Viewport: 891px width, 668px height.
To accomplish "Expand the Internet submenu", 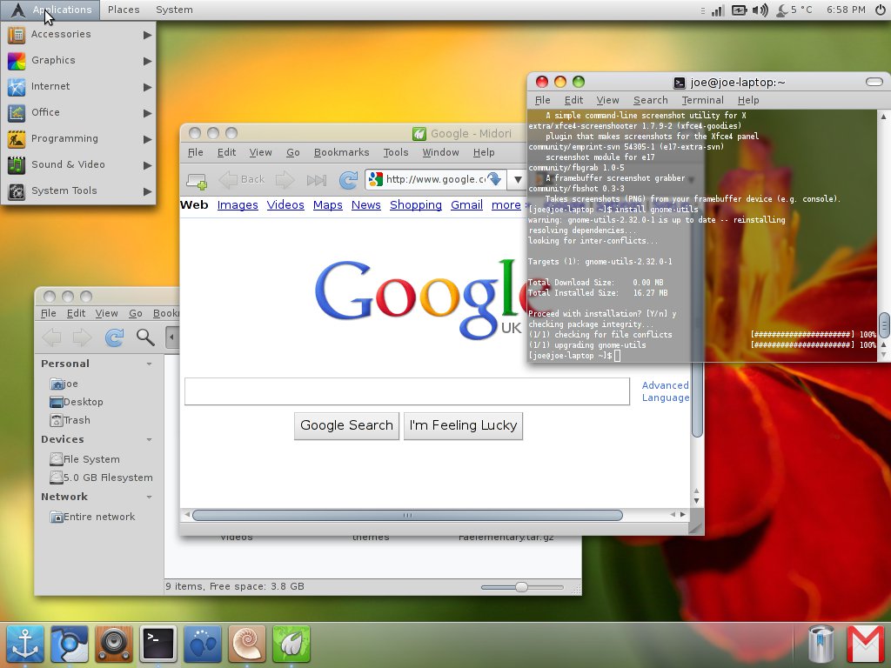I will click(x=78, y=87).
